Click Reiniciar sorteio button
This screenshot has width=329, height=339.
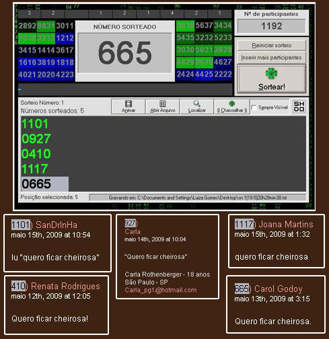271,45
